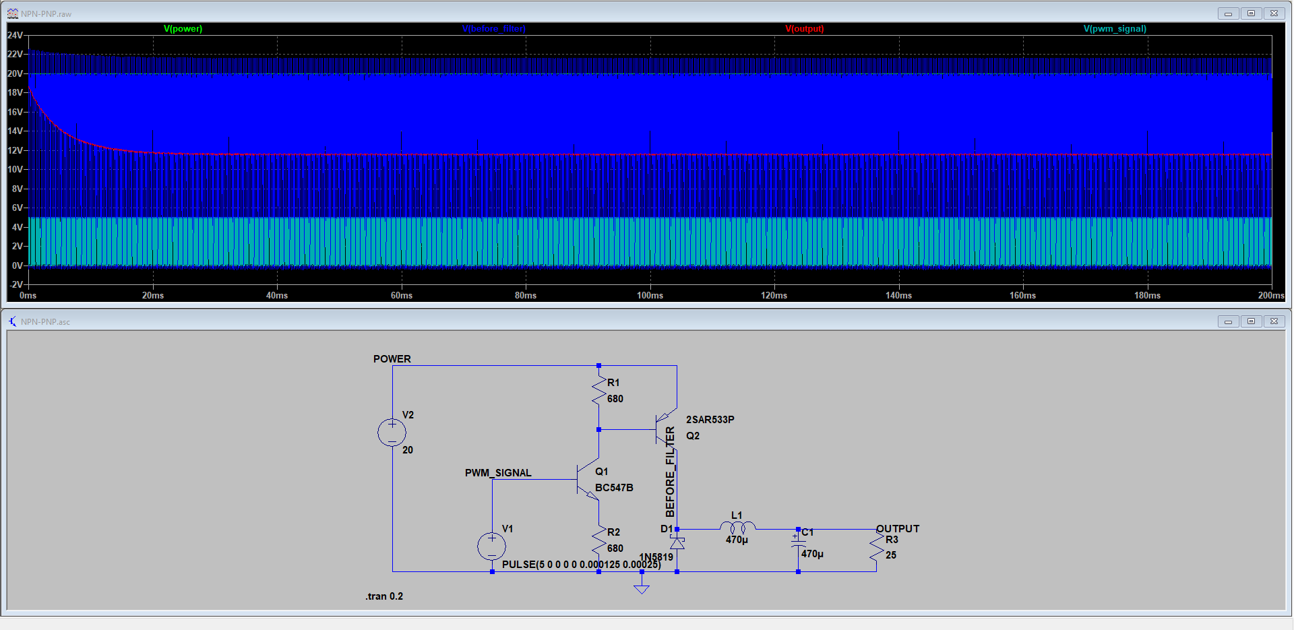Click the ground symbol in schematic

click(x=642, y=588)
